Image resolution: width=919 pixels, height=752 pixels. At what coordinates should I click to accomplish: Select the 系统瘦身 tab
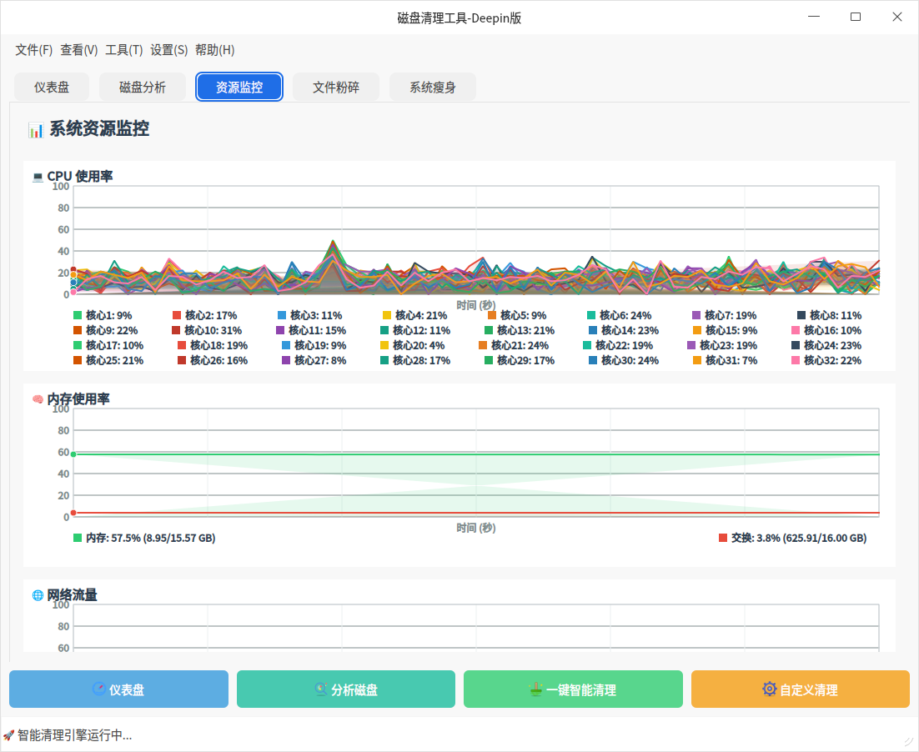coord(433,87)
